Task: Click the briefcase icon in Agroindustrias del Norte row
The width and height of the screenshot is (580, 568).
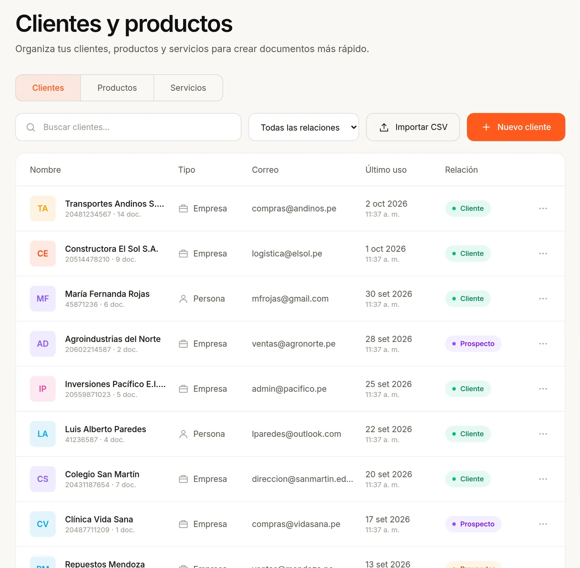Action: [183, 344]
